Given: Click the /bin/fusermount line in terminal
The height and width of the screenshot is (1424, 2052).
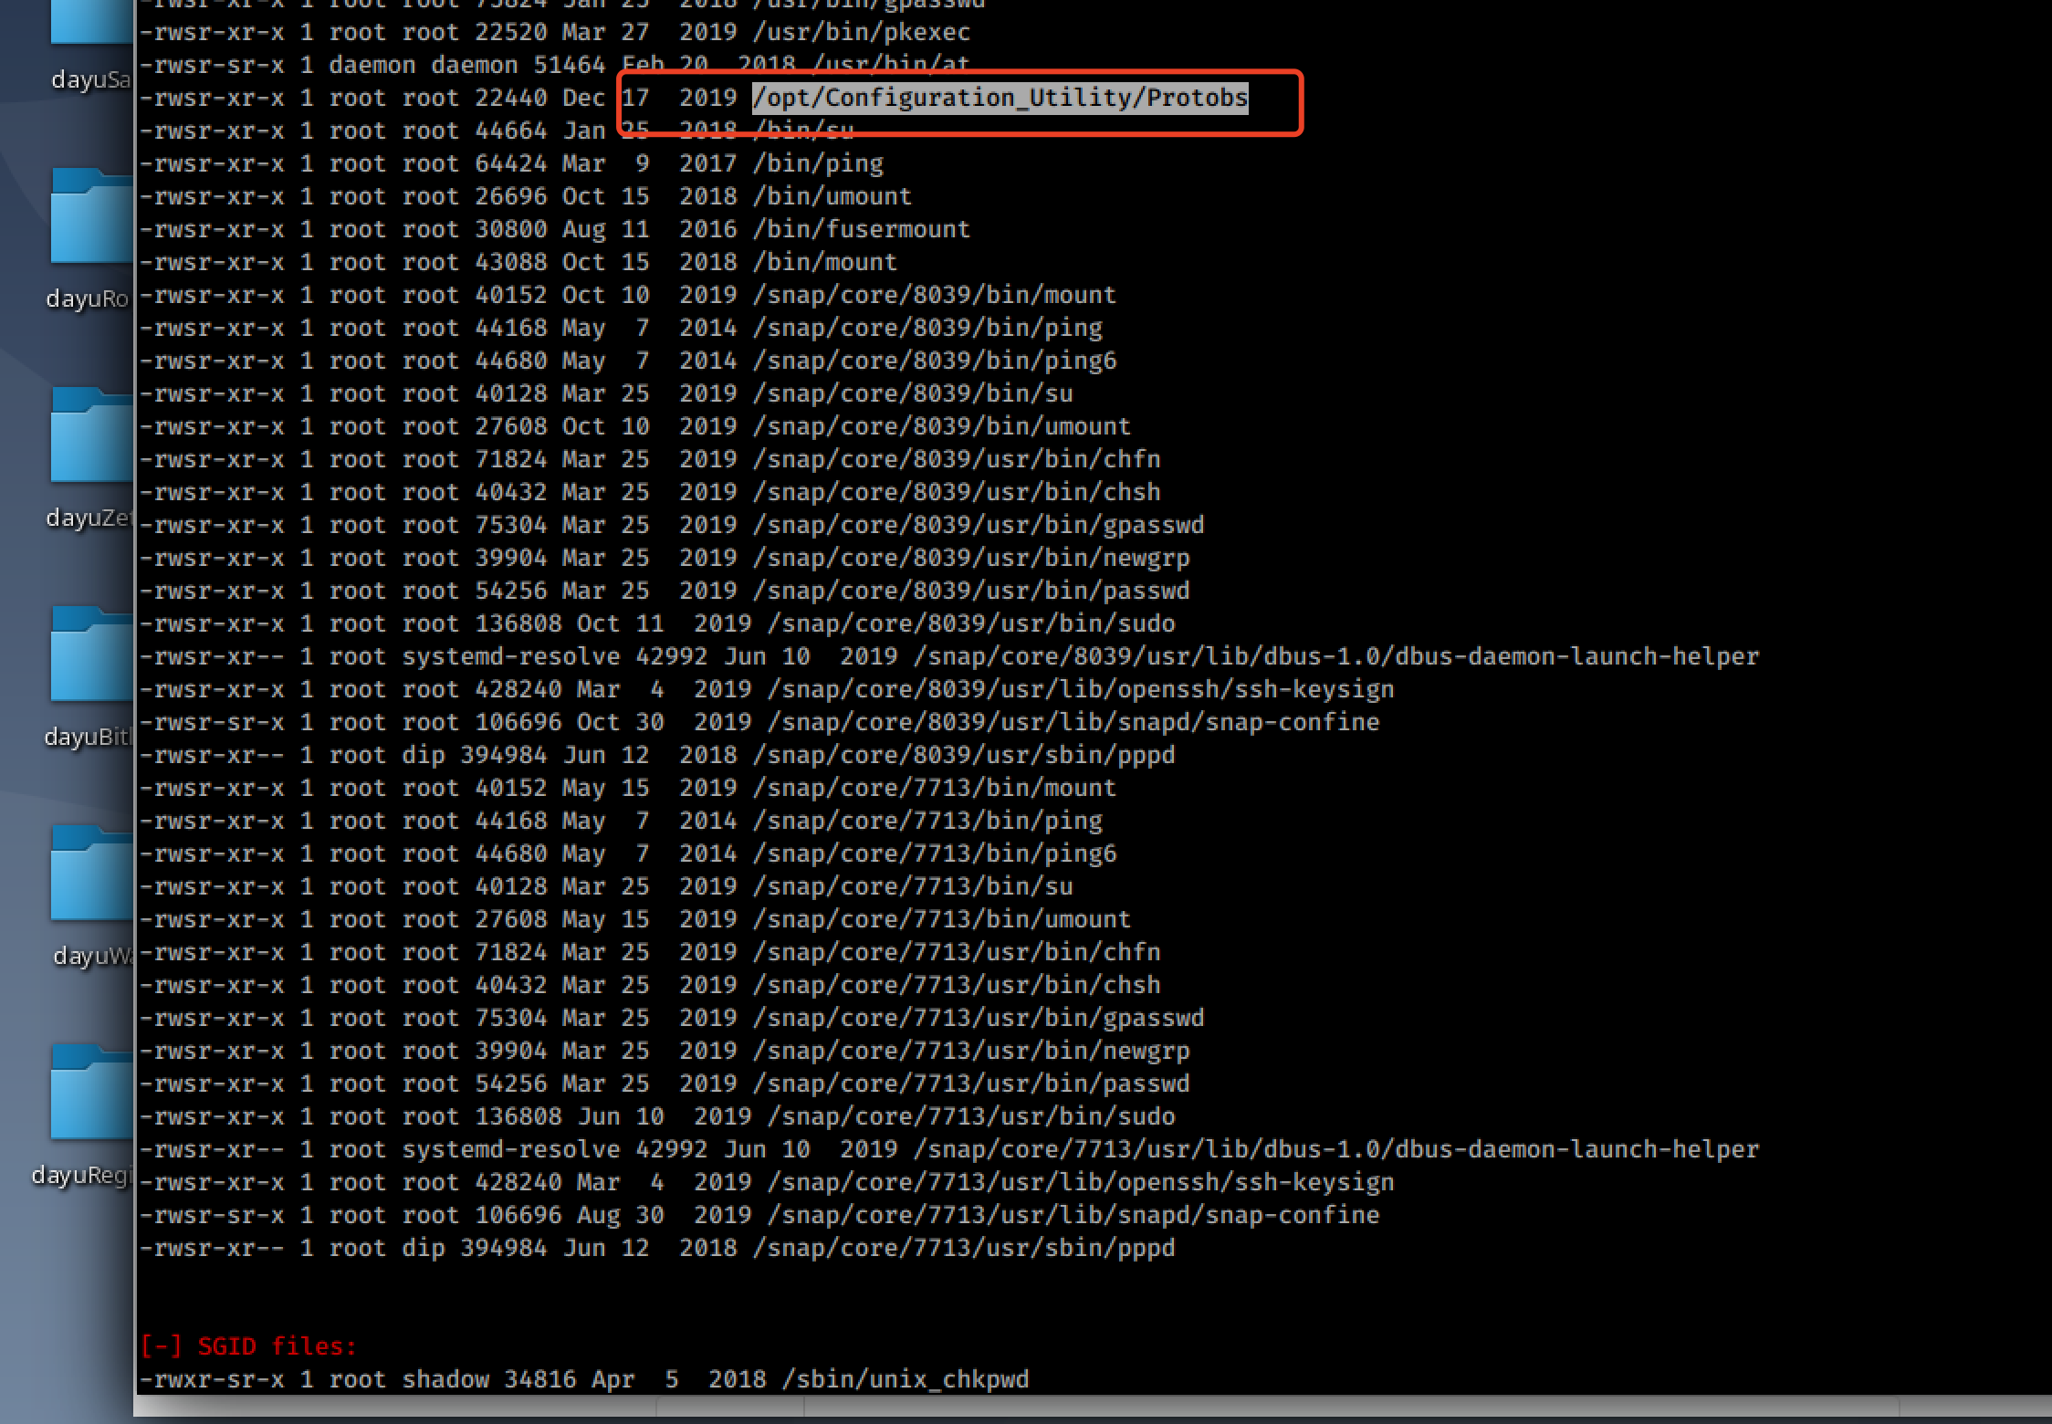Looking at the screenshot, I should click(x=861, y=229).
